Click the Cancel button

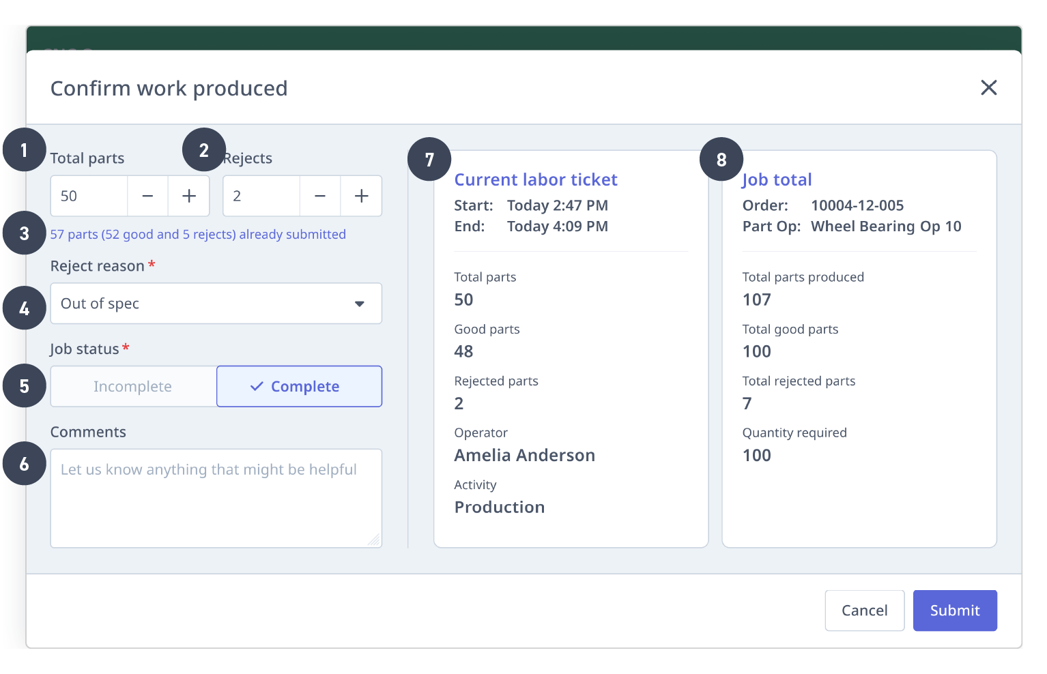pyautogui.click(x=864, y=611)
